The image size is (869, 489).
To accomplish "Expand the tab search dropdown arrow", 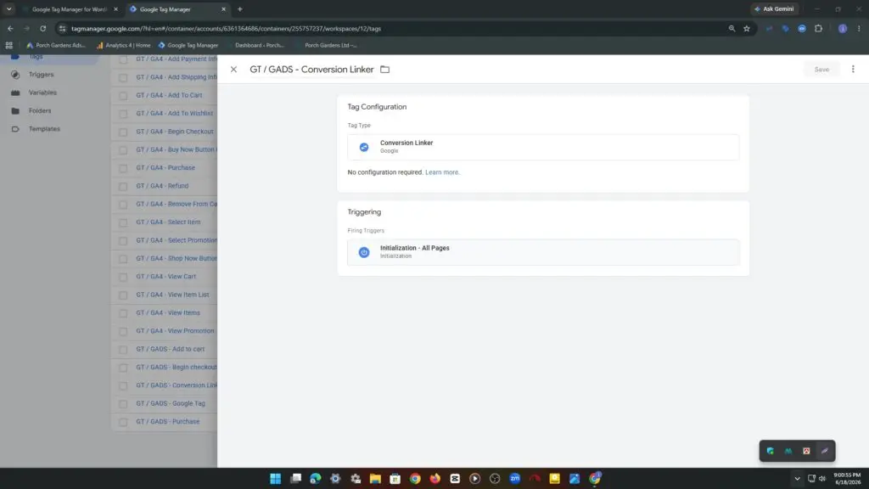I will point(8,9).
